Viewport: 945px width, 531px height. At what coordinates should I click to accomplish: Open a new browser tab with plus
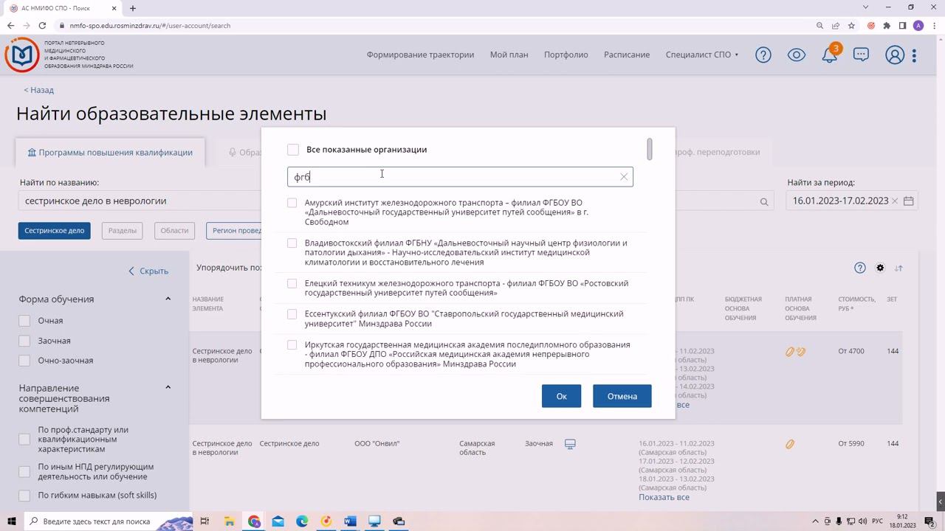pyautogui.click(x=133, y=8)
